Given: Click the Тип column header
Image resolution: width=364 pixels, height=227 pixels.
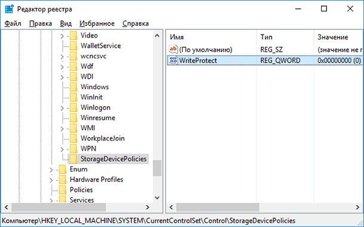Looking at the screenshot, I should click(285, 37).
